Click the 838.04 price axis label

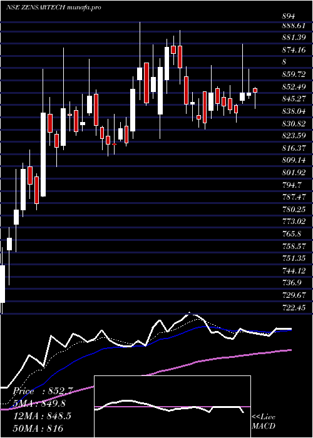pyautogui.click(x=294, y=111)
